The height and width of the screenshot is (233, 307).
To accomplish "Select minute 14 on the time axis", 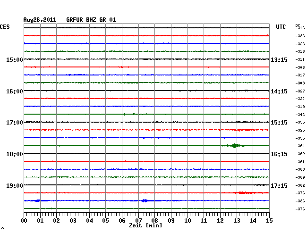I will pyautogui.click(x=253, y=221).
